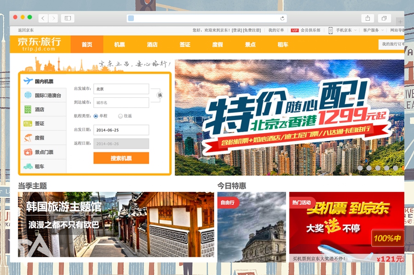Click the page reload icon
This screenshot has height=275, width=414.
point(282,18)
